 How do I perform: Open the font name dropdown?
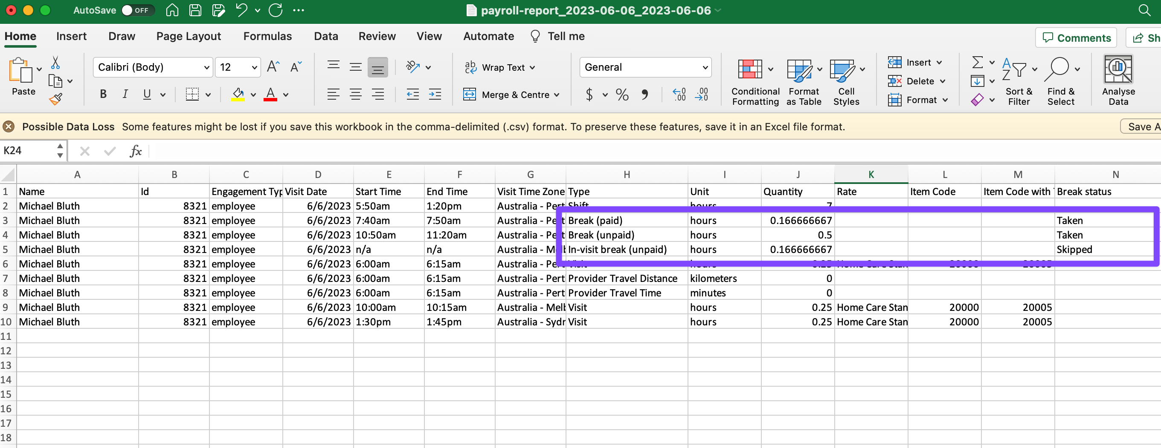click(x=206, y=67)
